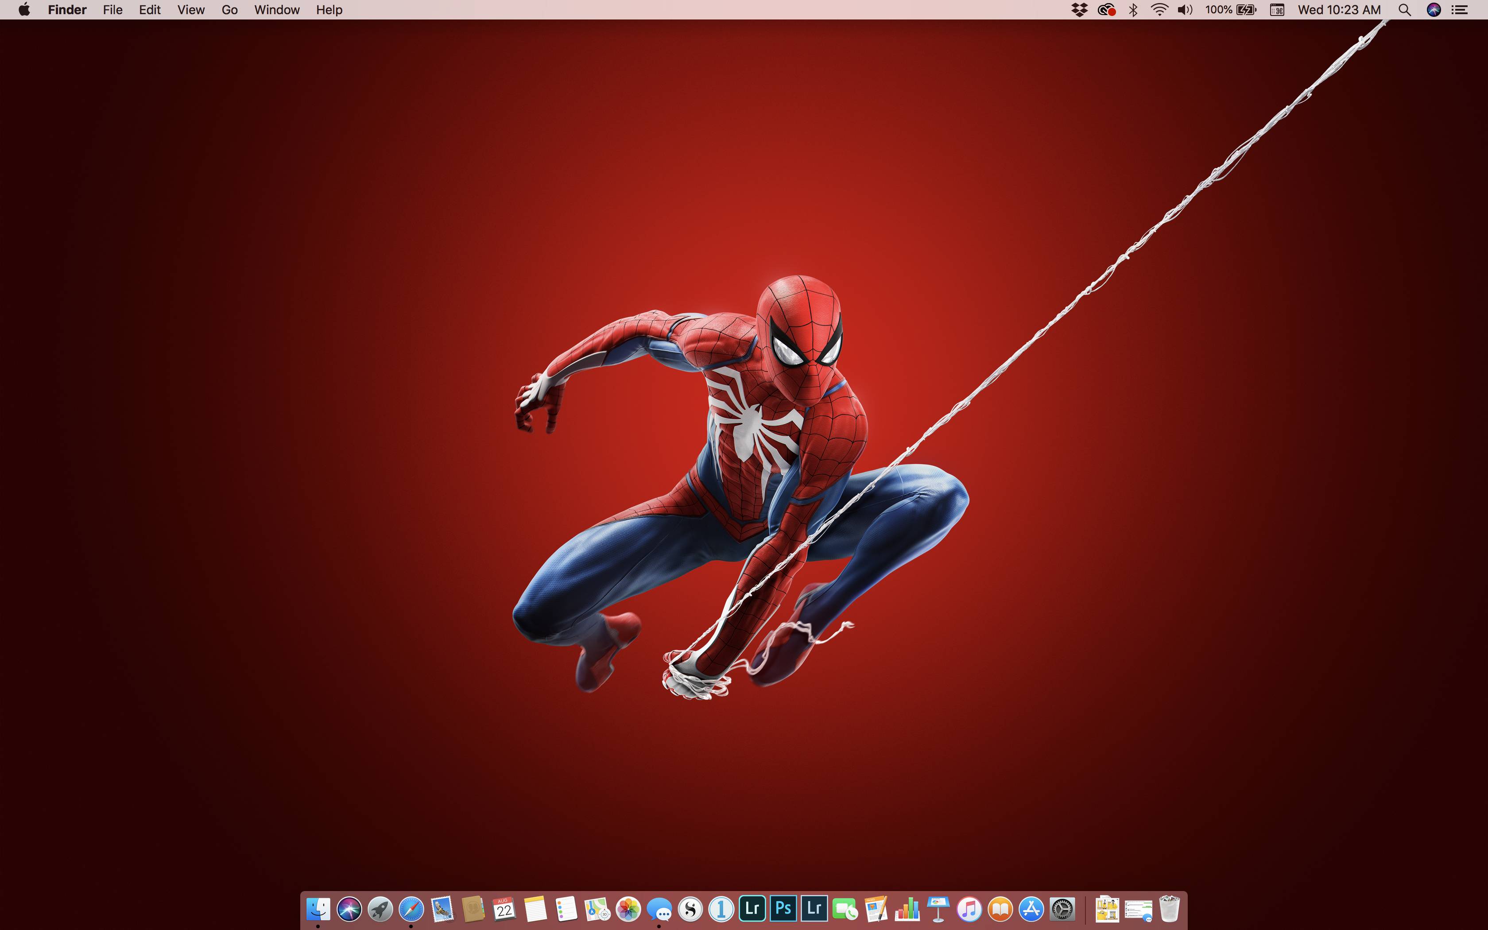Open Creative Cloud menu bar icon
1488x930 pixels.
pyautogui.click(x=1106, y=10)
